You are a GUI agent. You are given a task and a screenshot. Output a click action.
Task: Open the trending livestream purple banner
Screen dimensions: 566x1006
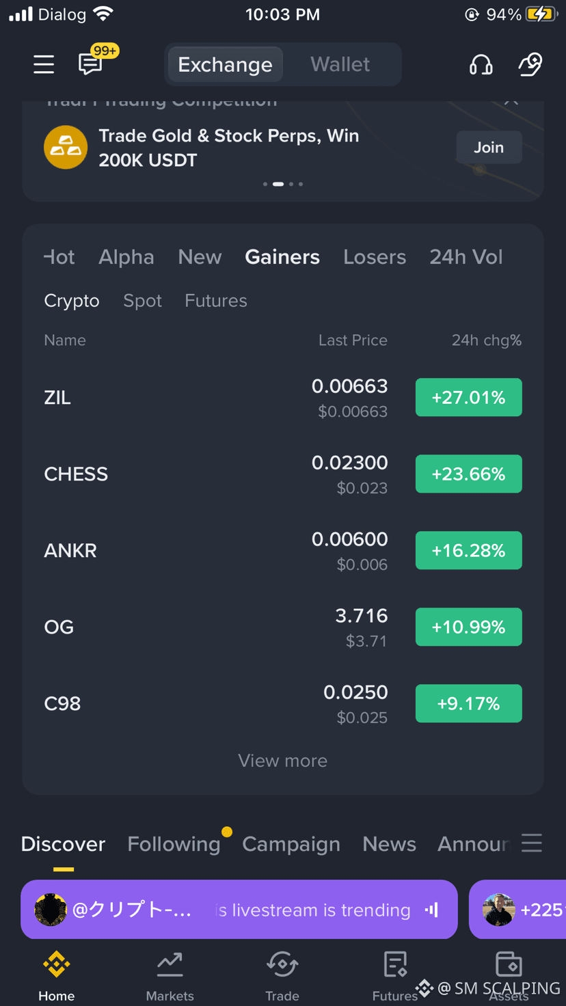(x=239, y=910)
